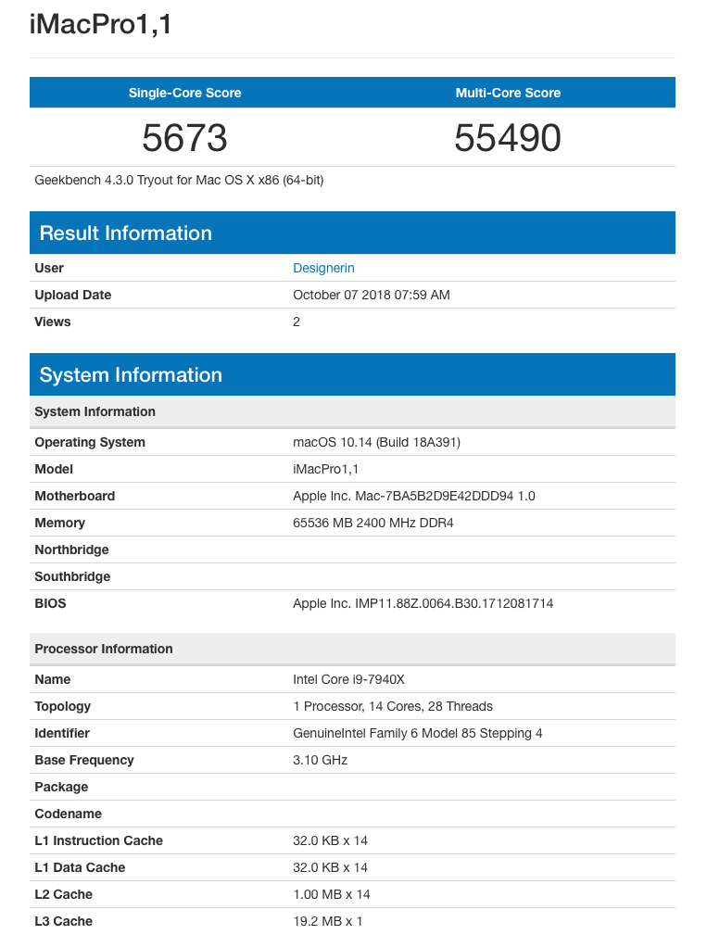Click the Identifier row label
Viewport: 707px width, 947px height.
click(62, 734)
